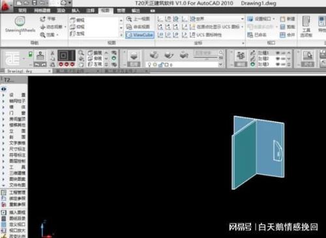Click the magnifier zoom icon in second toolbar
This screenshot has height=238, width=326.
81,53
